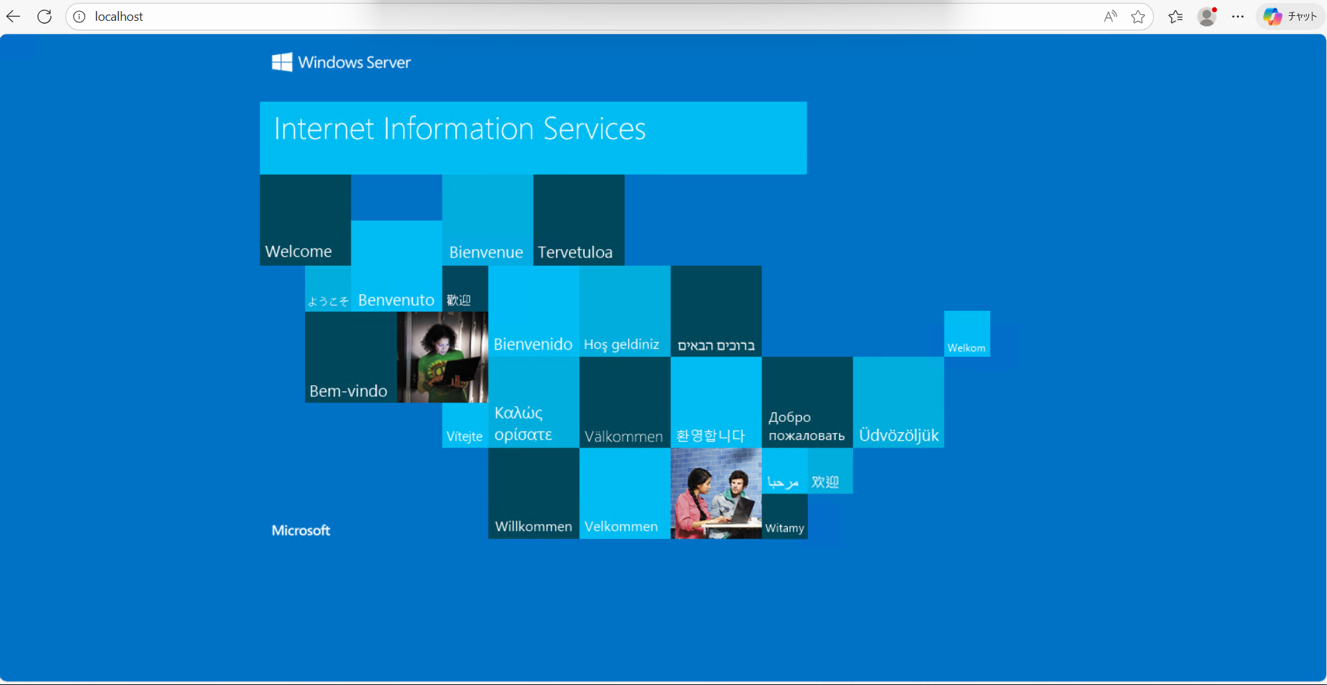Open the user profile avatar
This screenshot has height=685, width=1327.
tap(1208, 17)
